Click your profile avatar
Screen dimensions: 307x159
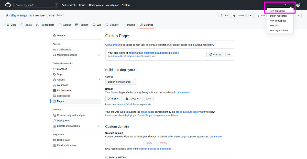298,5
